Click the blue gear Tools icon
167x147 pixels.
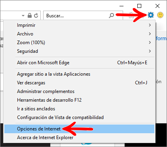click(x=151, y=15)
